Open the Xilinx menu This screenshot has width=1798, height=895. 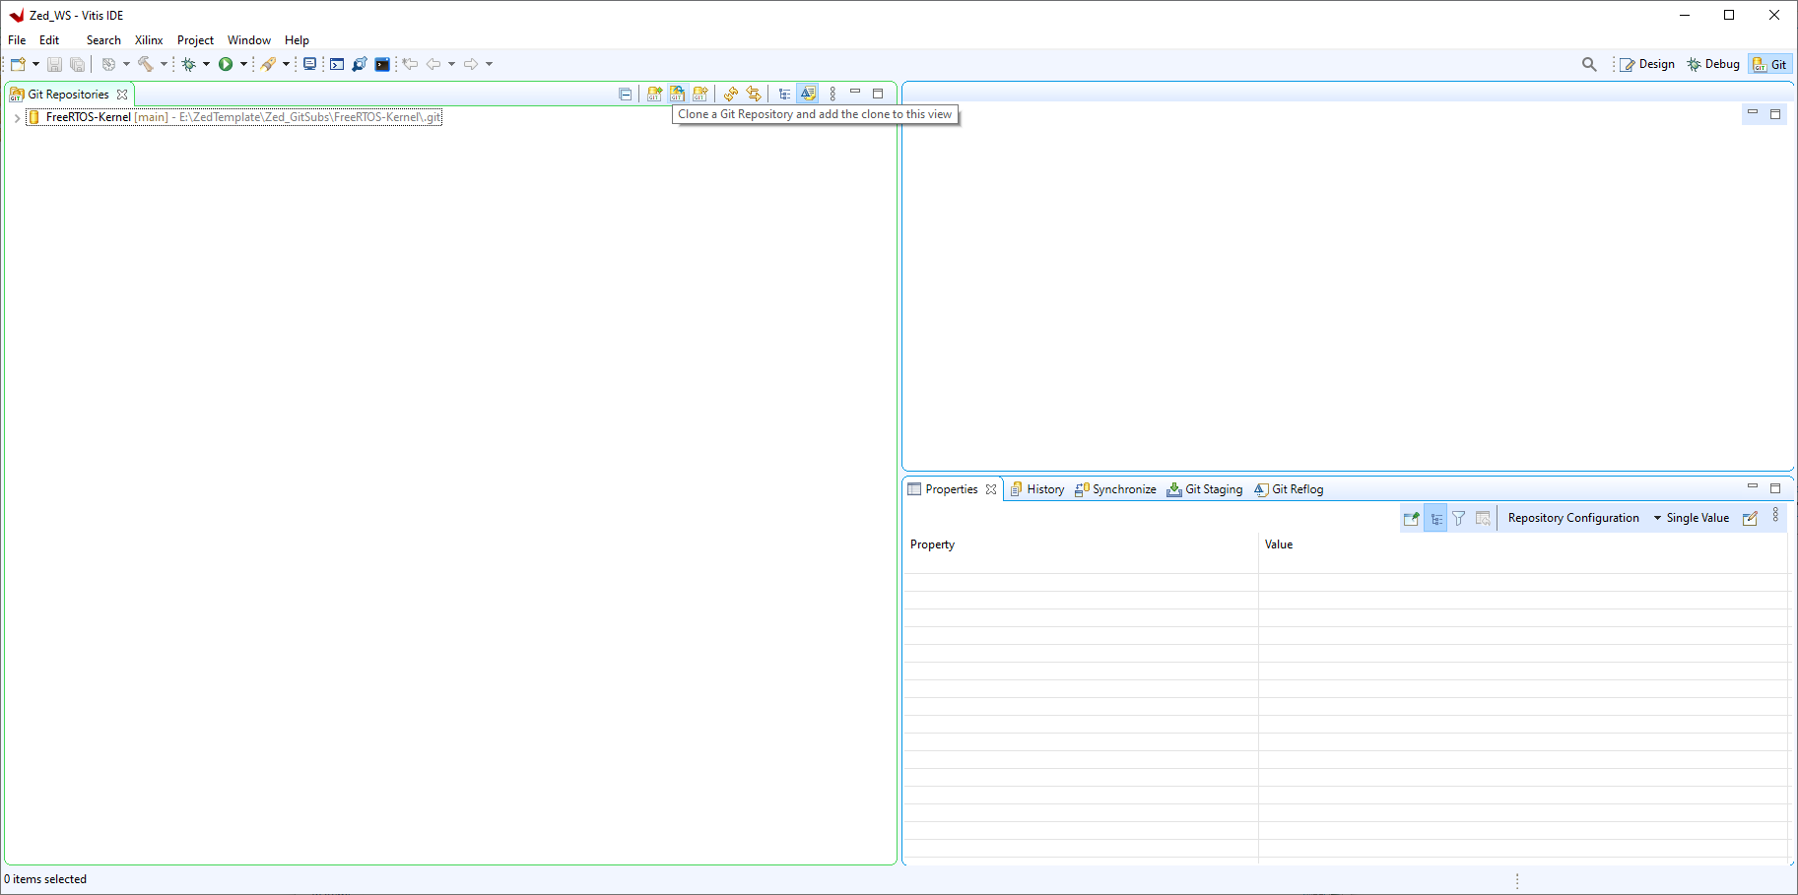(149, 40)
